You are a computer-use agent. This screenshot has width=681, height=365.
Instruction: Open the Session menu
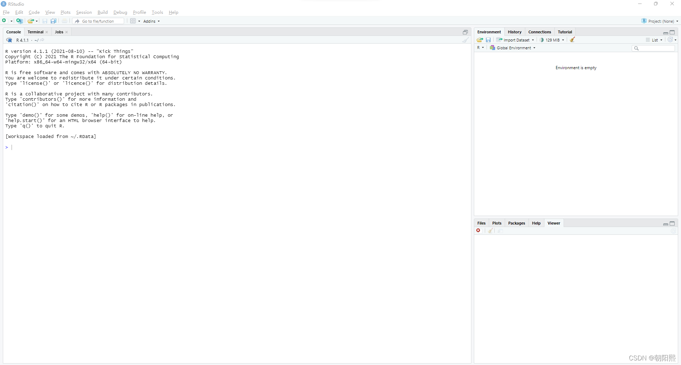pyautogui.click(x=84, y=12)
